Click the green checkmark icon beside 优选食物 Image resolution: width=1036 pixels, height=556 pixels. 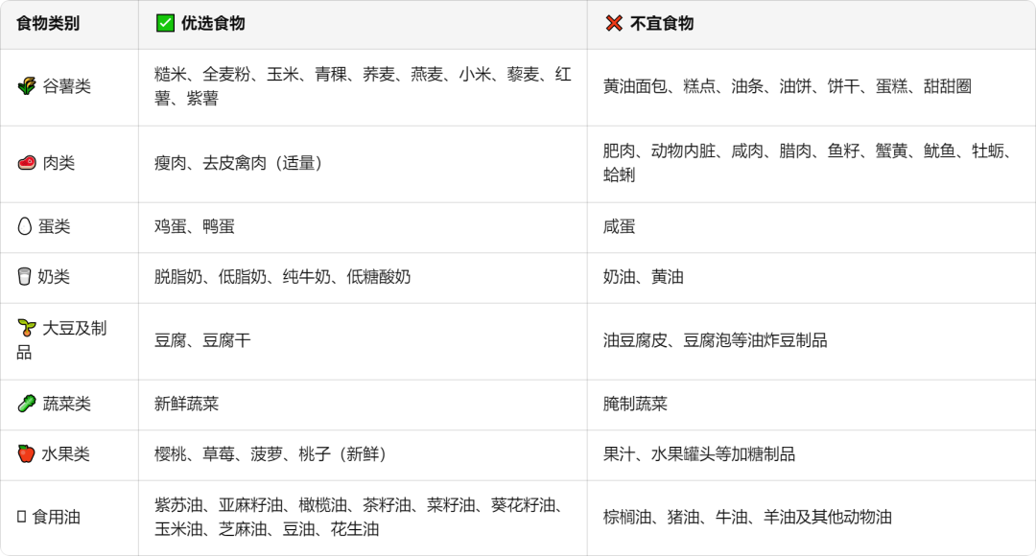(165, 23)
